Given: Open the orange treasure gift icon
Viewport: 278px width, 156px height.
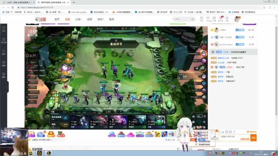Looking at the screenshot, I should coord(51,134).
